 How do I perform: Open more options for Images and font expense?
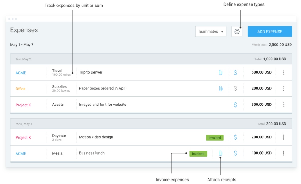point(284,105)
